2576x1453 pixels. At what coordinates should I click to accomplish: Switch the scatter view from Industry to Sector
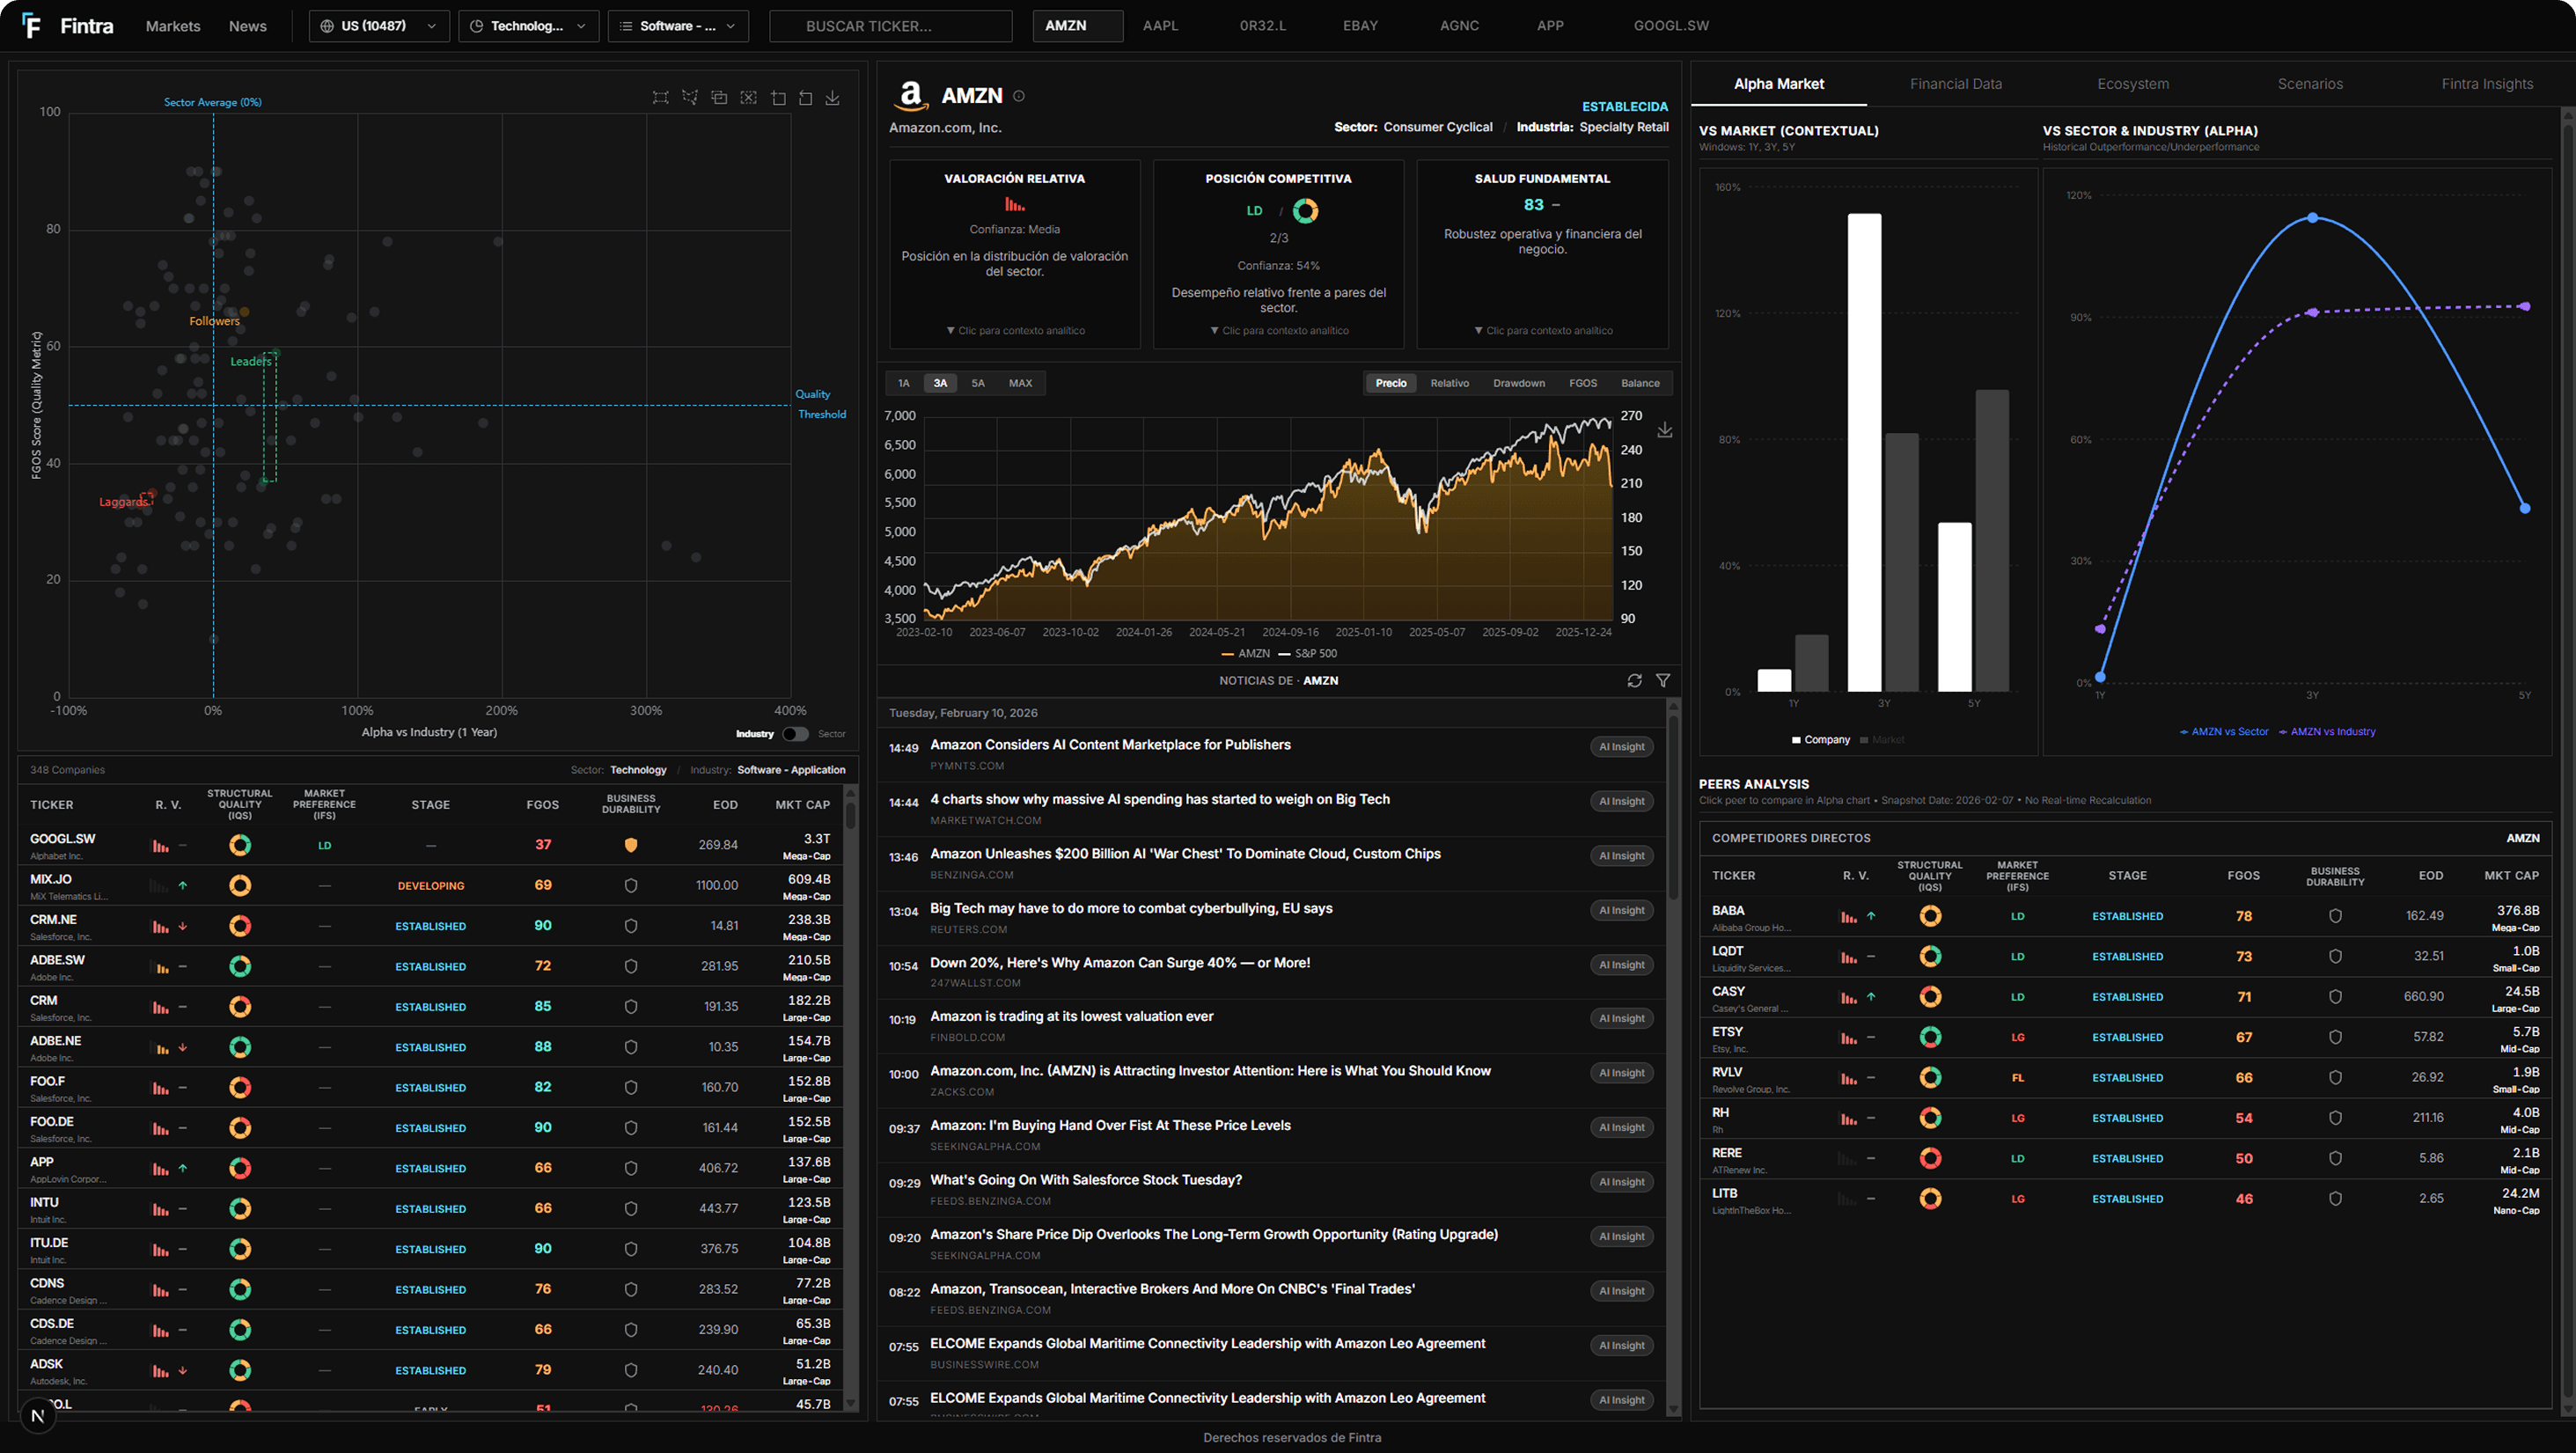pos(795,733)
